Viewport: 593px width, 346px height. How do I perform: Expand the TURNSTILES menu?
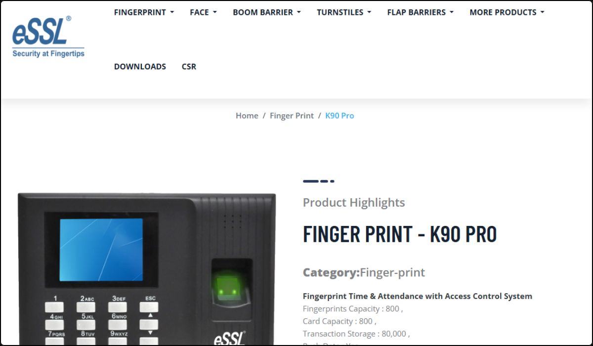click(344, 12)
